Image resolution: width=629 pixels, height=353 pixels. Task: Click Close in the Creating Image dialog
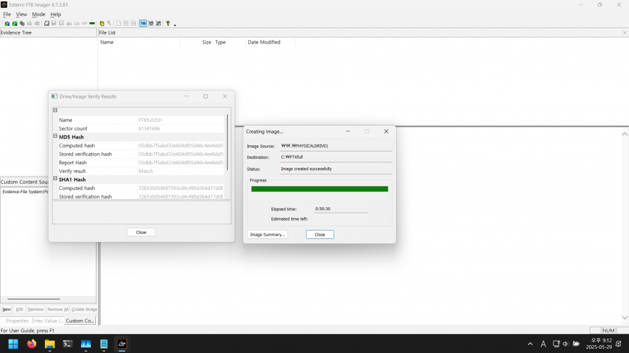click(x=319, y=235)
